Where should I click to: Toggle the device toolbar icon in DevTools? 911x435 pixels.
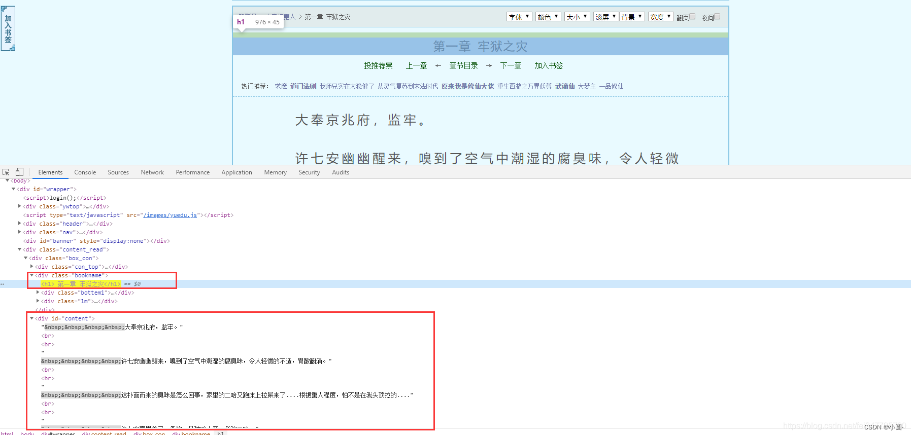19,172
